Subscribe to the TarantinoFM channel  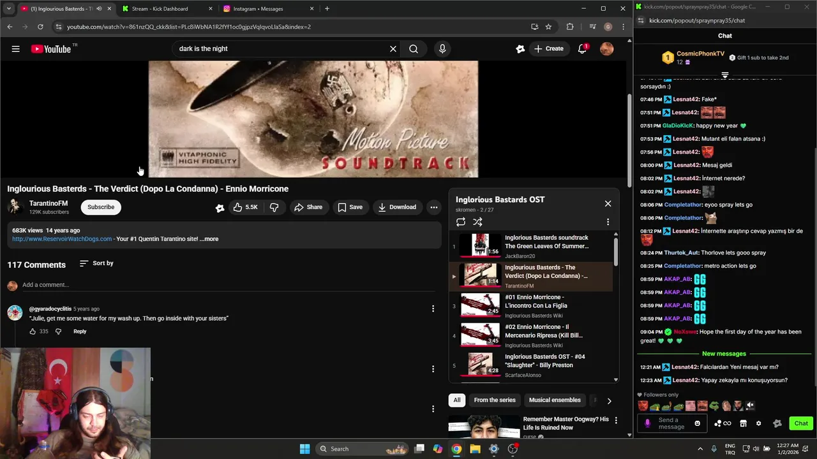(101, 207)
